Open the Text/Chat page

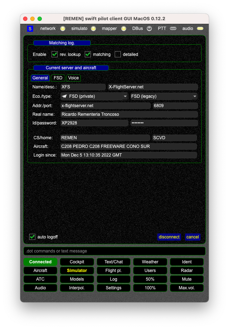coord(114,262)
